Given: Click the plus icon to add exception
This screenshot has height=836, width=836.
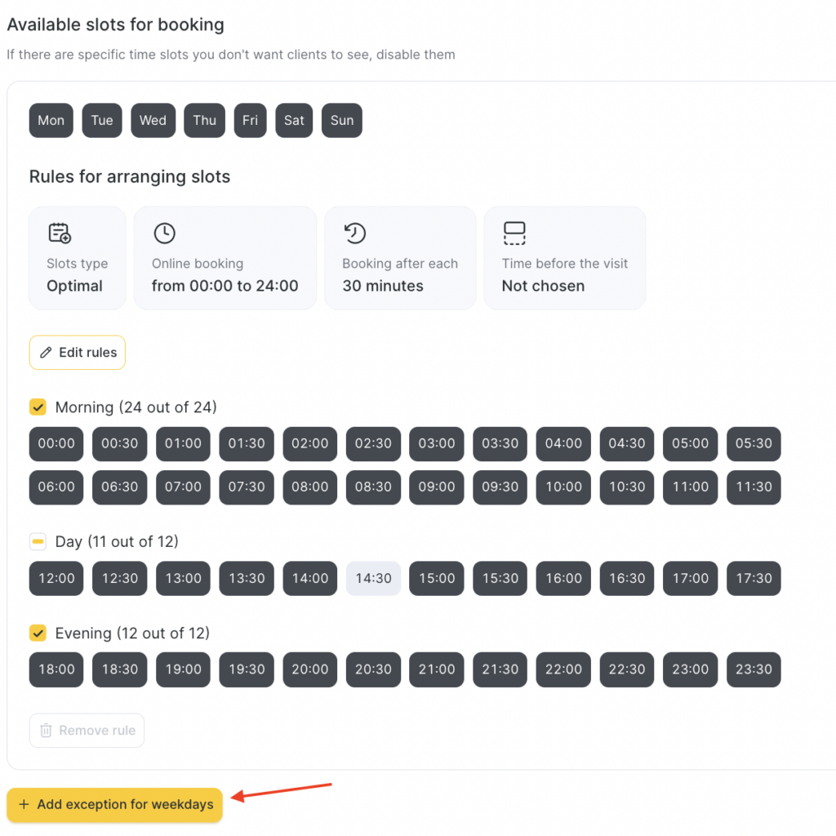Looking at the screenshot, I should click(24, 804).
